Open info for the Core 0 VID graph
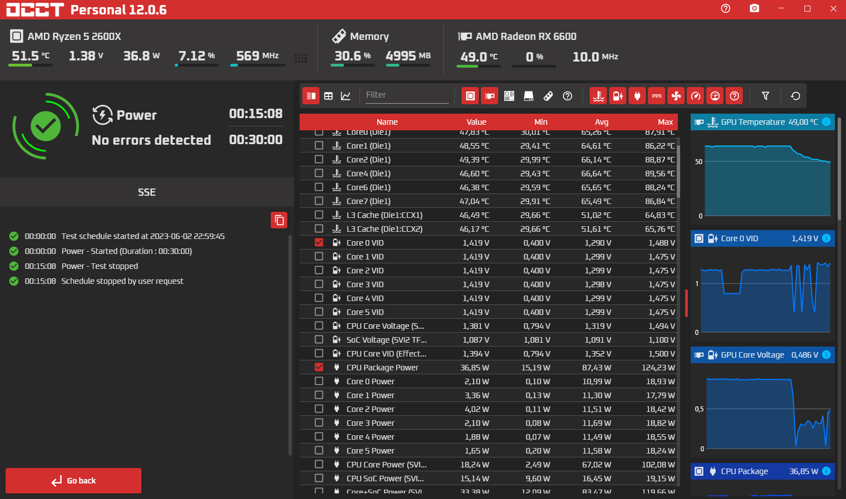The height and width of the screenshot is (499, 846). click(x=826, y=238)
